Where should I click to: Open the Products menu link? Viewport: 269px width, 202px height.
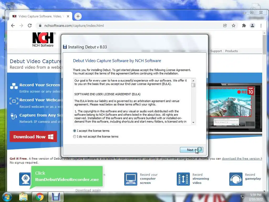click(231, 51)
